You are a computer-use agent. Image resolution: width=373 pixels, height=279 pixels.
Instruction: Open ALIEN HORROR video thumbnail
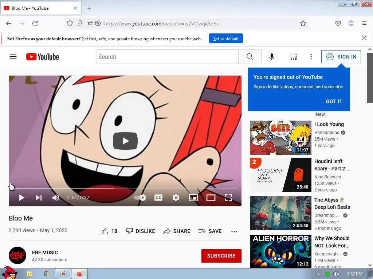281,251
